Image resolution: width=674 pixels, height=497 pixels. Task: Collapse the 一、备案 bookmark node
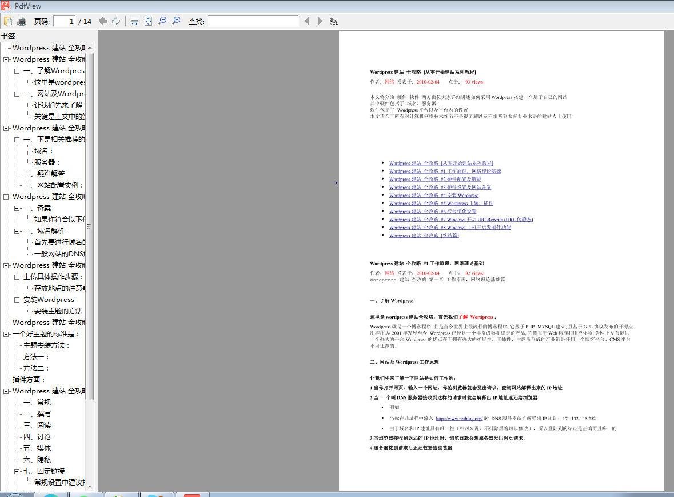pyautogui.click(x=17, y=208)
